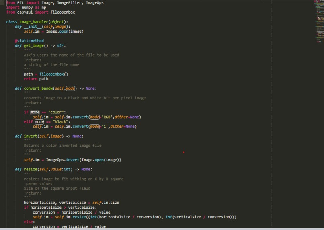The width and height of the screenshot is (324, 230).
Task: Click the '1' mode string in the second convert call
Action: pos(105,127)
